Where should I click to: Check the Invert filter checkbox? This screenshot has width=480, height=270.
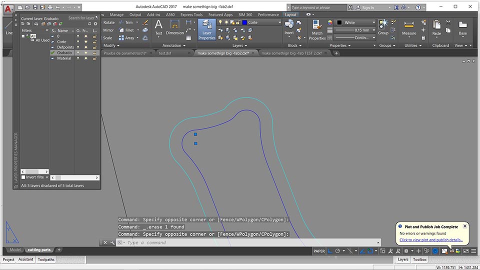click(23, 177)
